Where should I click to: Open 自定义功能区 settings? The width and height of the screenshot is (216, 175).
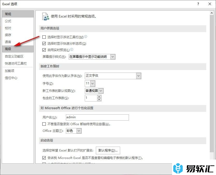point(18,57)
